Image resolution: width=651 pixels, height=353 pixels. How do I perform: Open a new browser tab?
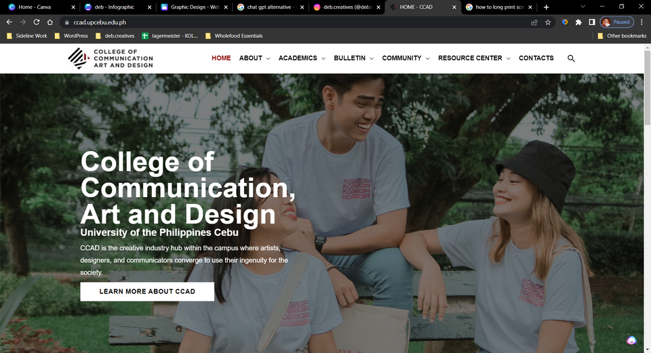546,7
